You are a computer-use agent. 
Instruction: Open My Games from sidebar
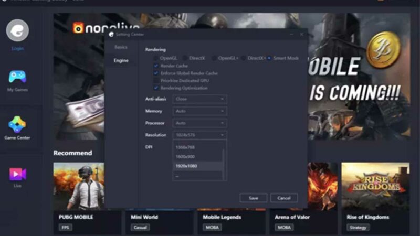coord(17,81)
